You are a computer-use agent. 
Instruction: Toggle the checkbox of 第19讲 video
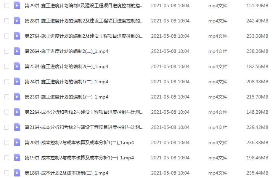(x=6, y=158)
